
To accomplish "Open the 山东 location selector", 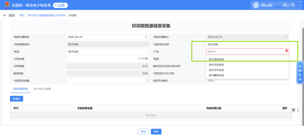I will [x=61, y=5].
